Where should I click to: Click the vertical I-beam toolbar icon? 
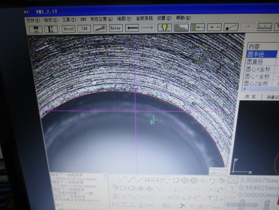click(x=51, y=29)
